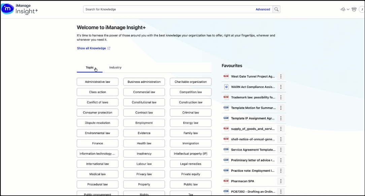
Task: Pick the Intellectual property (IP) topic
Action: 191,154
